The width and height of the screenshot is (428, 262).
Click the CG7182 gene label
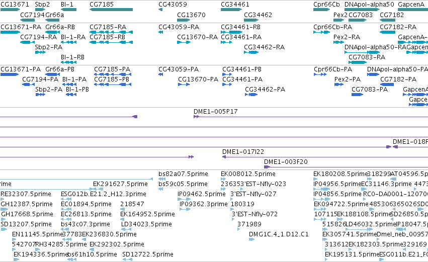pos(392,15)
